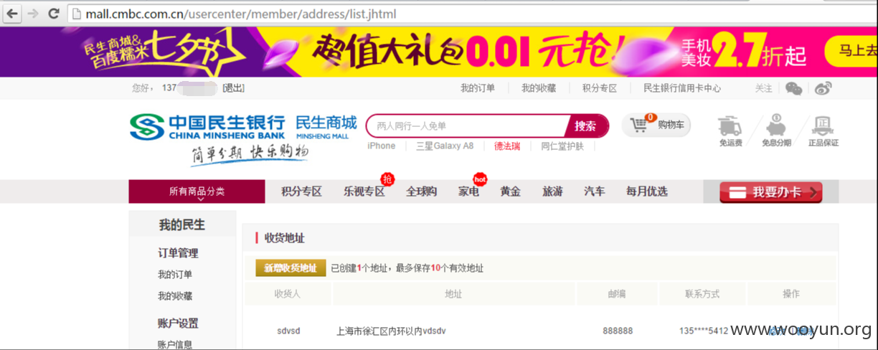The width and height of the screenshot is (878, 350).
Task: Open 账户信息 in the left sidebar
Action: (x=175, y=344)
